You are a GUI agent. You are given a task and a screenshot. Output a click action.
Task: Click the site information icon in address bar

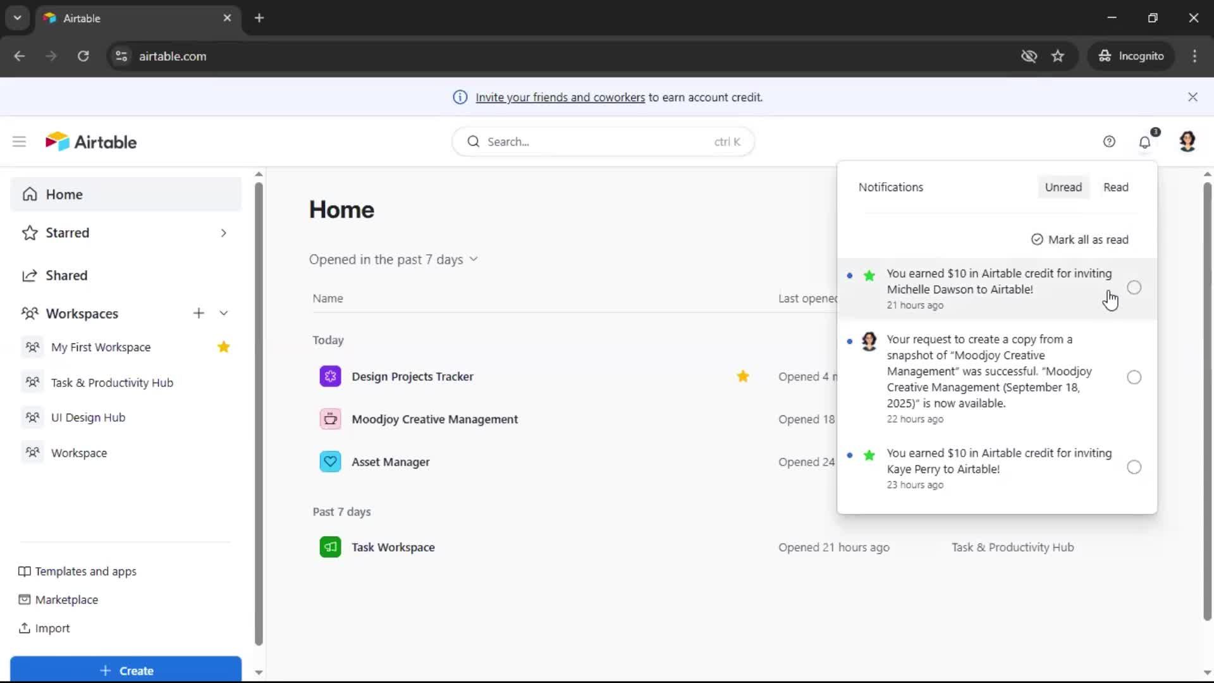pyautogui.click(x=121, y=56)
